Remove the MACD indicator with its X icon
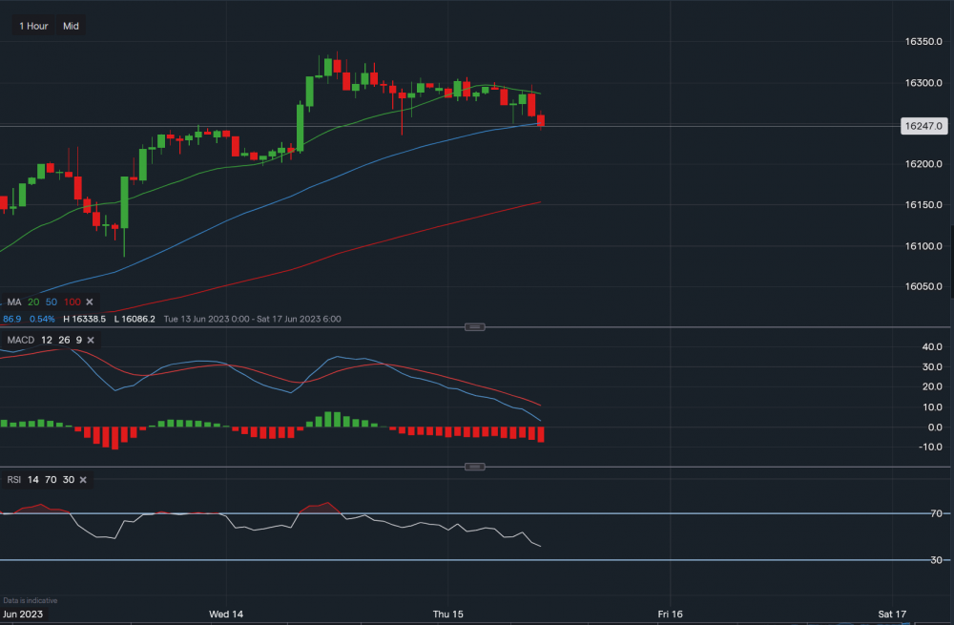The height and width of the screenshot is (625, 954). click(x=91, y=342)
